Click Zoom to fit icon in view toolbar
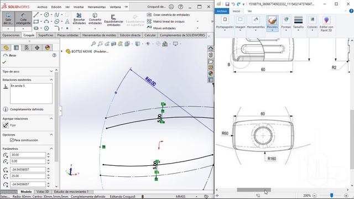Image resolution: width=354 pixels, height=199 pixels. click(x=93, y=44)
